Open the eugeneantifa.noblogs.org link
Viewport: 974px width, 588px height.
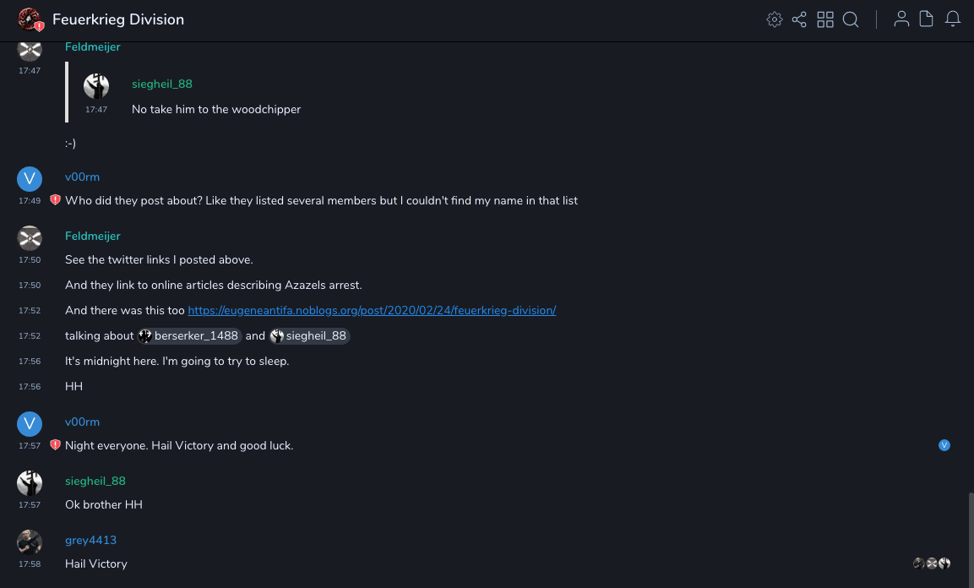pyautogui.click(x=372, y=310)
